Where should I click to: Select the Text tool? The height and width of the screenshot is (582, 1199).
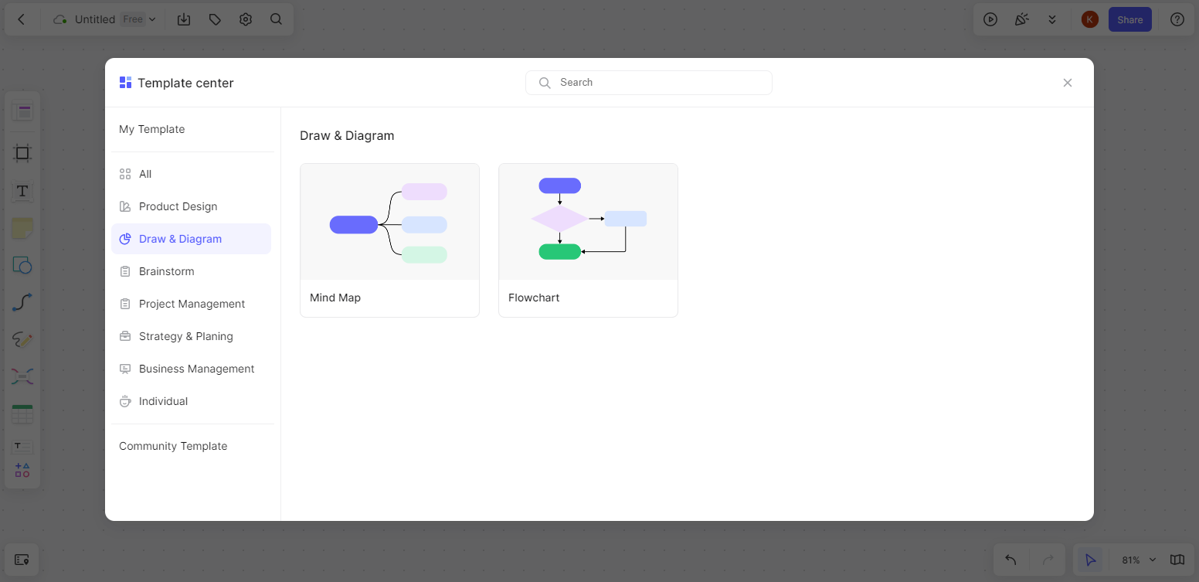pyautogui.click(x=22, y=191)
